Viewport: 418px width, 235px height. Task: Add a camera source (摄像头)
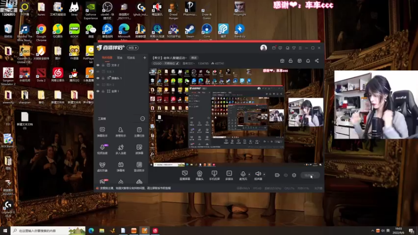(200, 175)
